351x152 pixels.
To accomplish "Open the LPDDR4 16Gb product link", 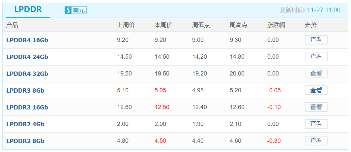I will click(x=27, y=40).
